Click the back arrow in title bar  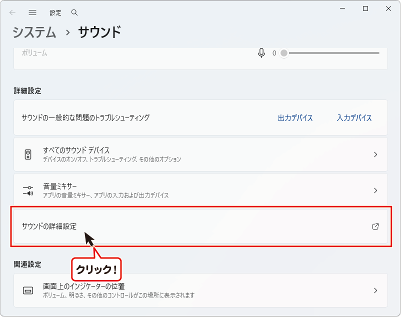(x=12, y=12)
